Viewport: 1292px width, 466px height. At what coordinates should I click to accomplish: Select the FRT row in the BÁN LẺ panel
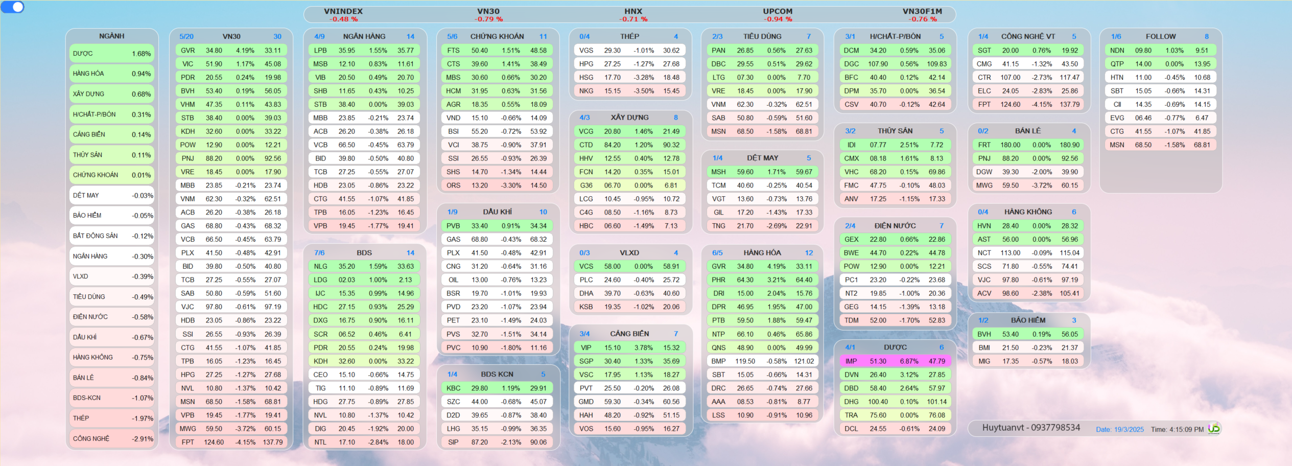(x=1027, y=145)
